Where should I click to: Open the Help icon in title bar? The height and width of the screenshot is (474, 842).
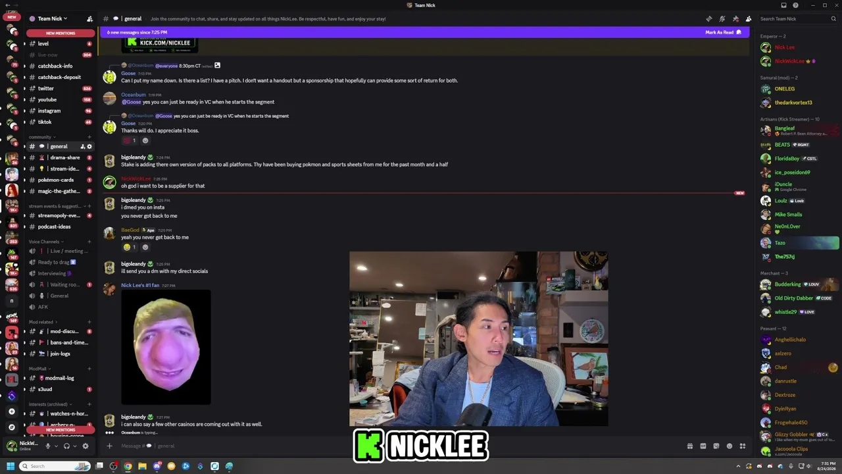795,5
